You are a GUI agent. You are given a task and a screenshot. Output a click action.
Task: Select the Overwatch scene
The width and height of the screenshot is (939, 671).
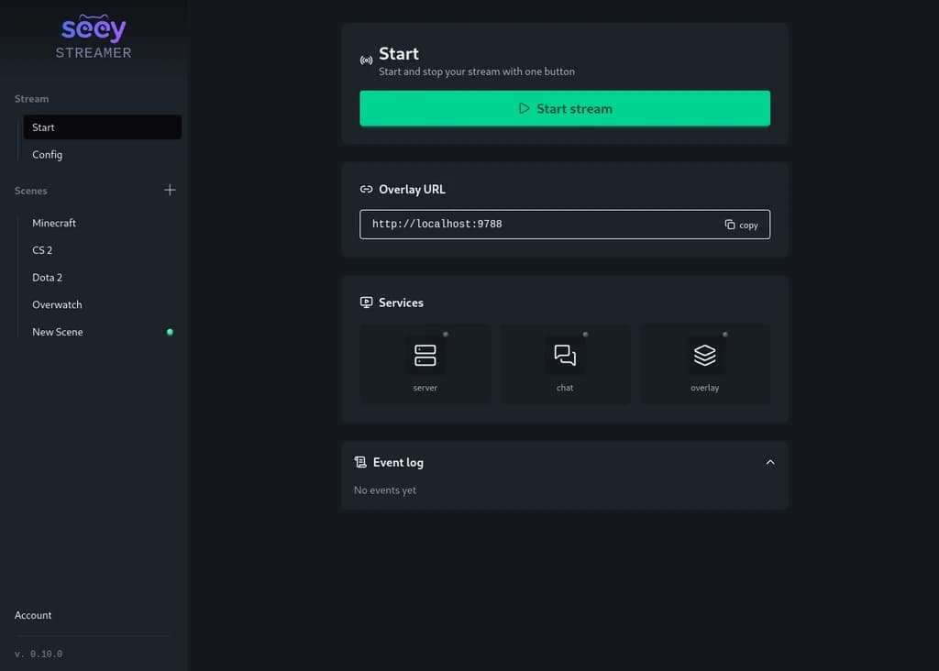(103, 304)
